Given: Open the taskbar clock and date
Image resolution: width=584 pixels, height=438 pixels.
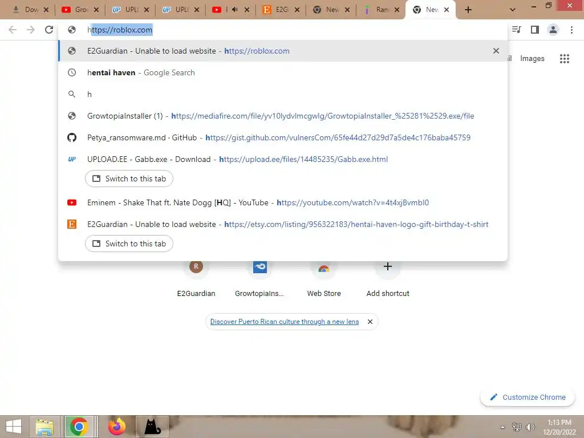Looking at the screenshot, I should (x=559, y=427).
